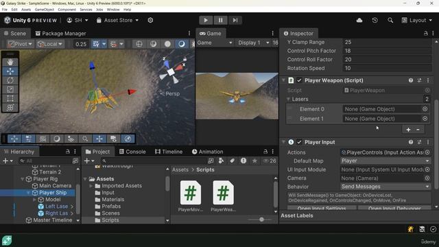This screenshot has height=247, width=439.
Task: Collapse the Lasers array foldout
Action: (288, 99)
